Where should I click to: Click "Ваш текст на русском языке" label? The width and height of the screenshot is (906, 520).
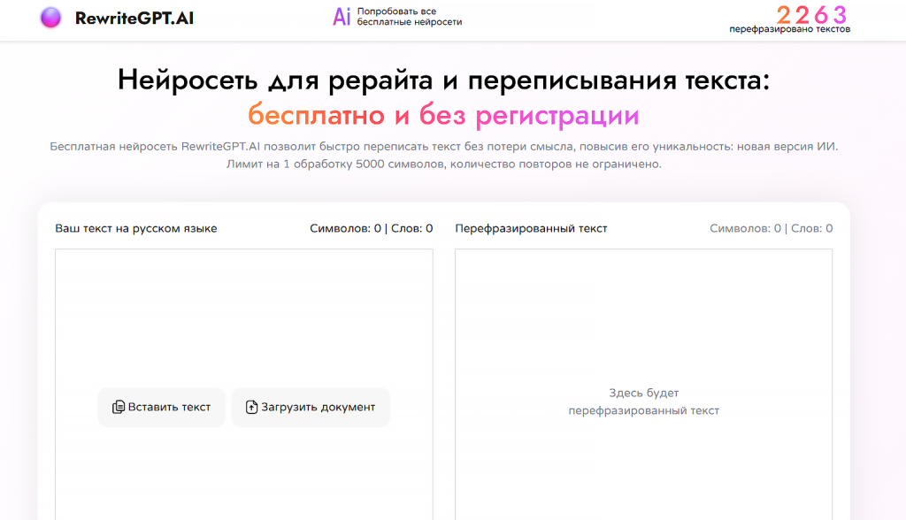pyautogui.click(x=135, y=229)
